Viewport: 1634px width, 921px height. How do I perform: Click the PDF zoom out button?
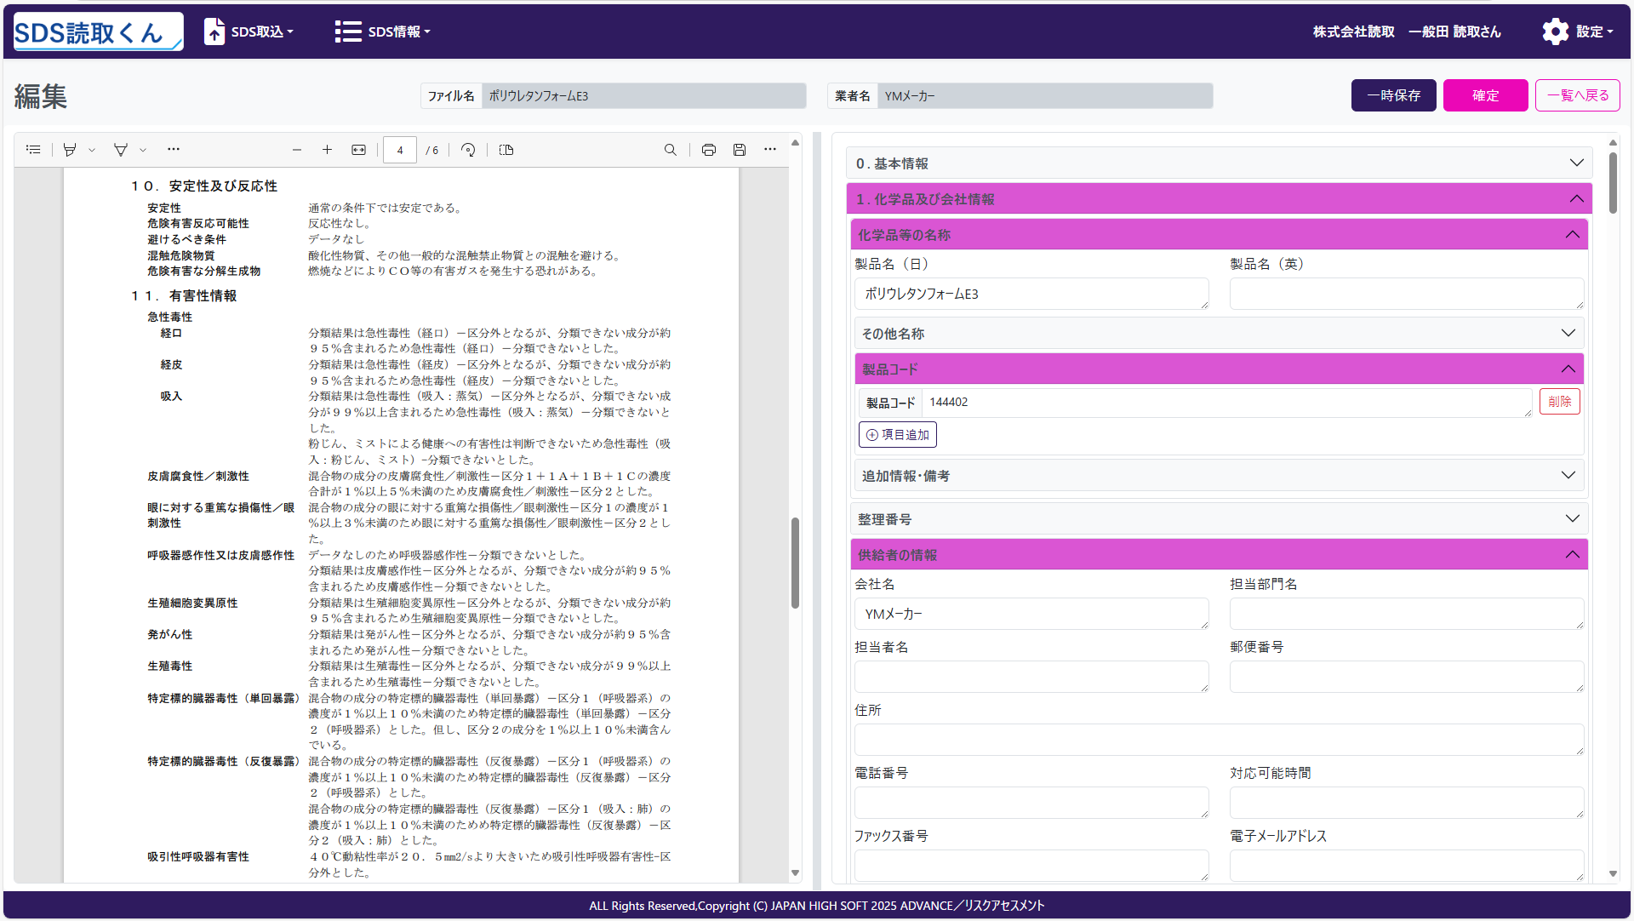pyautogui.click(x=297, y=150)
